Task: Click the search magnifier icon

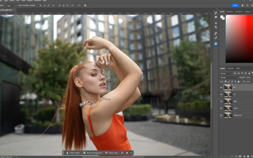Action: pos(248,5)
